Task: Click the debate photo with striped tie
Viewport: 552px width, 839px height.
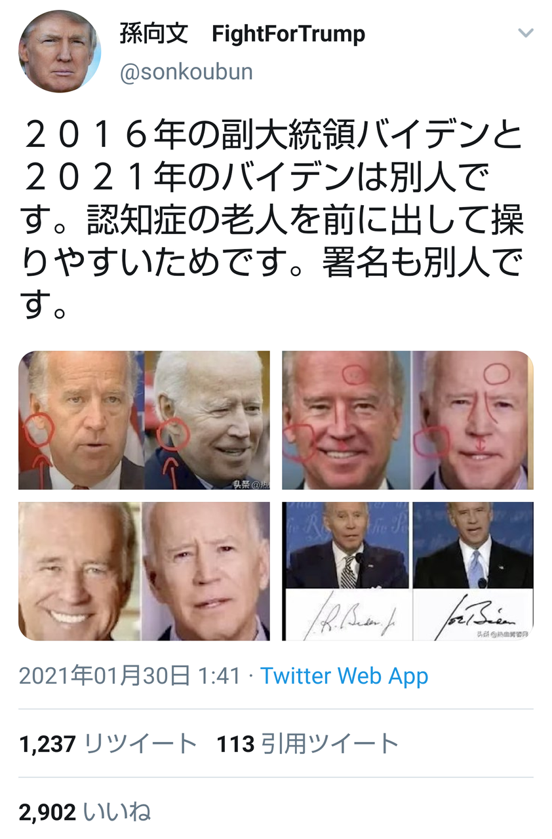Action: [x=347, y=545]
